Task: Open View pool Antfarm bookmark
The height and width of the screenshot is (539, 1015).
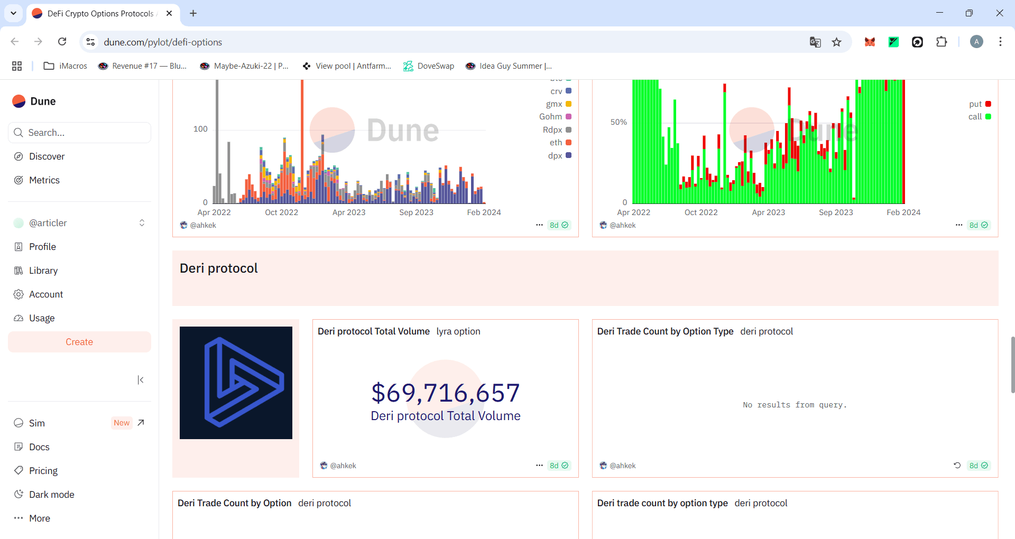Action: tap(347, 66)
